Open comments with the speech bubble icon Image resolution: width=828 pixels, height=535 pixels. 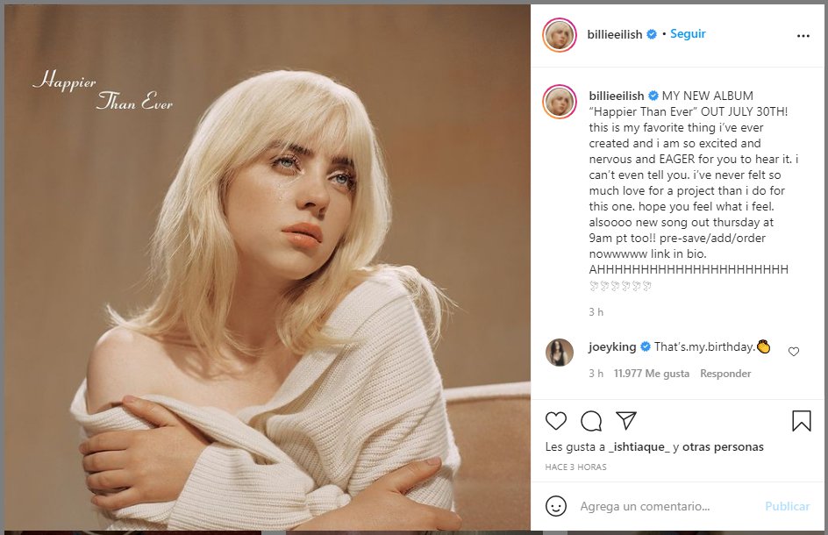591,421
